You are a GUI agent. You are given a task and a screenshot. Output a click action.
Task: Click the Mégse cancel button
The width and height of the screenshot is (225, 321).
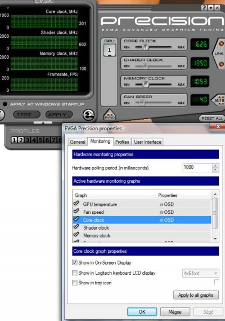[175, 311]
